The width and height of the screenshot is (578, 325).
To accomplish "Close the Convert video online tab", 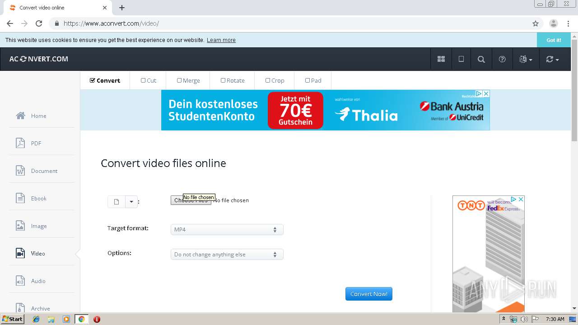I will tap(105, 8).
